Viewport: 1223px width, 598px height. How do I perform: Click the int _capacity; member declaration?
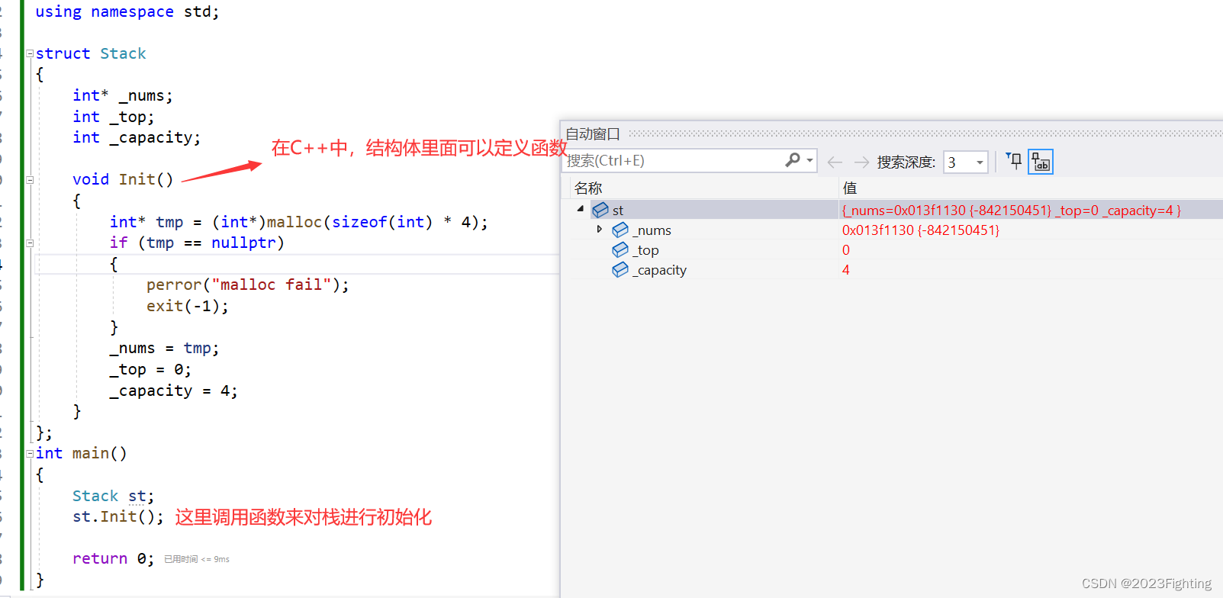137,137
